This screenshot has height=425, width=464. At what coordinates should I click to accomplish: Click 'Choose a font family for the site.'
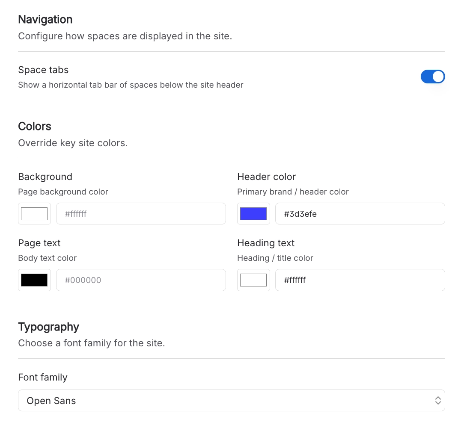(x=92, y=343)
